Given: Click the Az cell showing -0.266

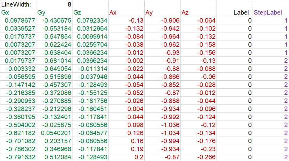Looking at the screenshot, I should pos(199,157).
